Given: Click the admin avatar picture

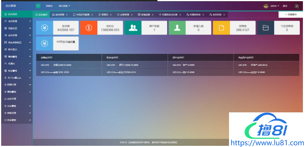Looking at the screenshot, I should point(266,6).
